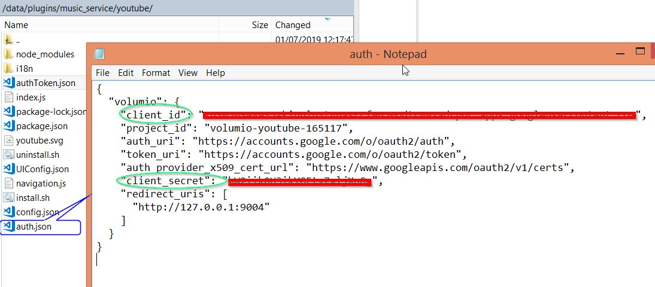Click the package-lock.json file icon
Image resolution: width=655 pixels, height=287 pixels.
click(9, 111)
